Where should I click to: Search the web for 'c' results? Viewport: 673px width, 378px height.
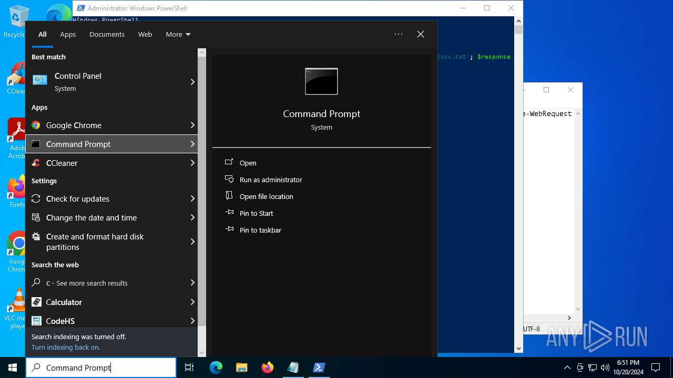[111, 282]
